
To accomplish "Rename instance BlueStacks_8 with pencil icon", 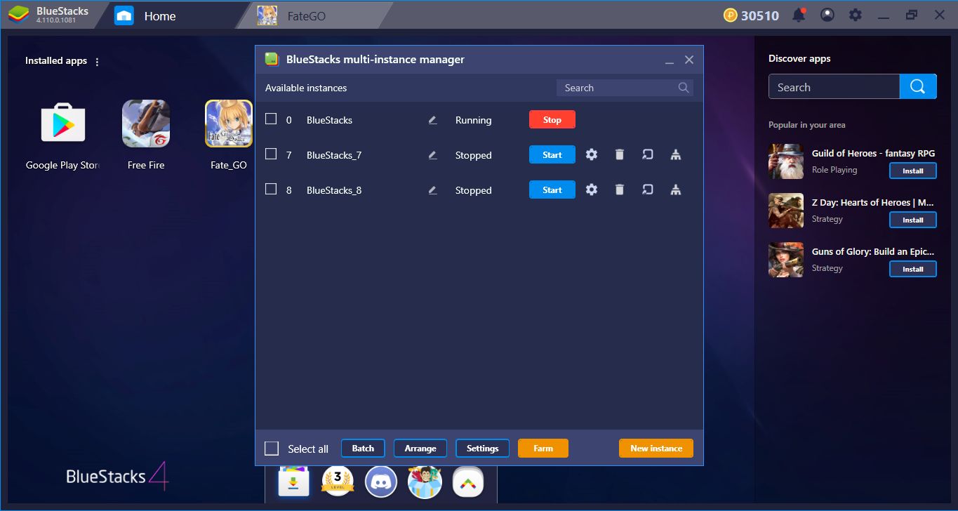I will [x=432, y=190].
